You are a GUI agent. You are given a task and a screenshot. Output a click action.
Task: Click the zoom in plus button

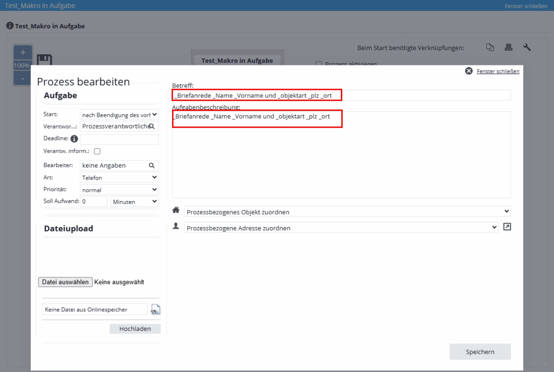[x=23, y=52]
